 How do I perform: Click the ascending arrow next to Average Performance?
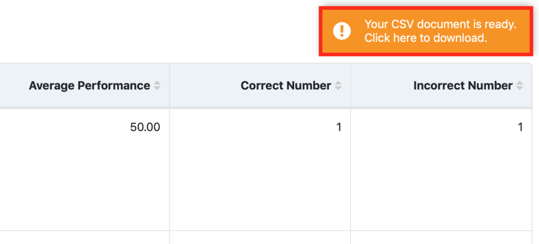[157, 83]
